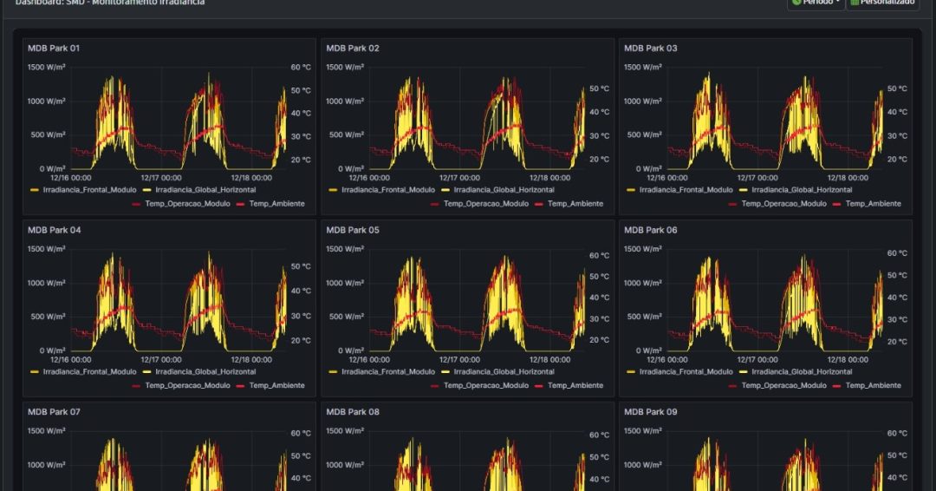Image resolution: width=936 pixels, height=491 pixels.
Task: Hide Temp_Ambiente series in Park 03 legend
Action: (873, 204)
